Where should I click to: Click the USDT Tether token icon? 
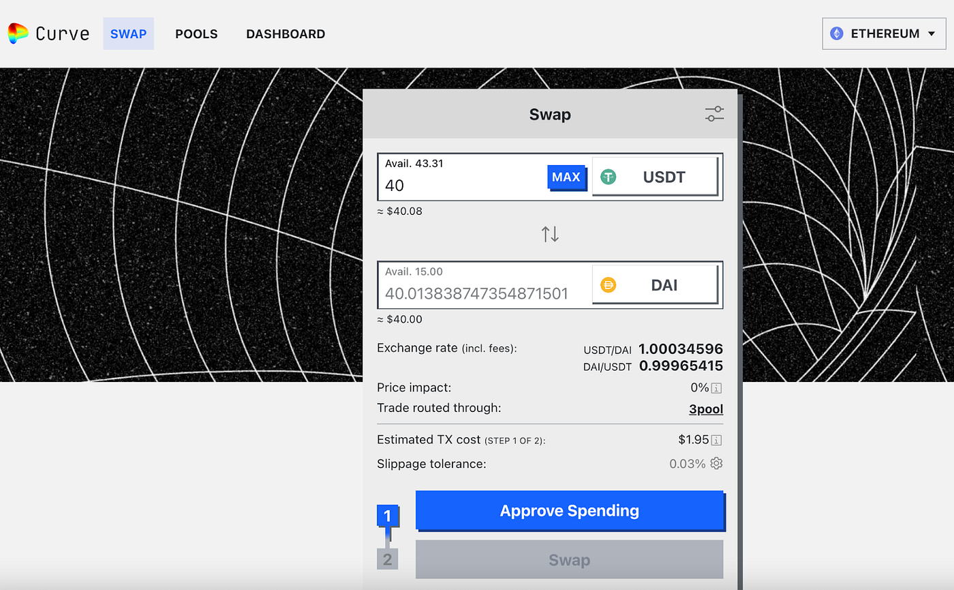click(608, 177)
